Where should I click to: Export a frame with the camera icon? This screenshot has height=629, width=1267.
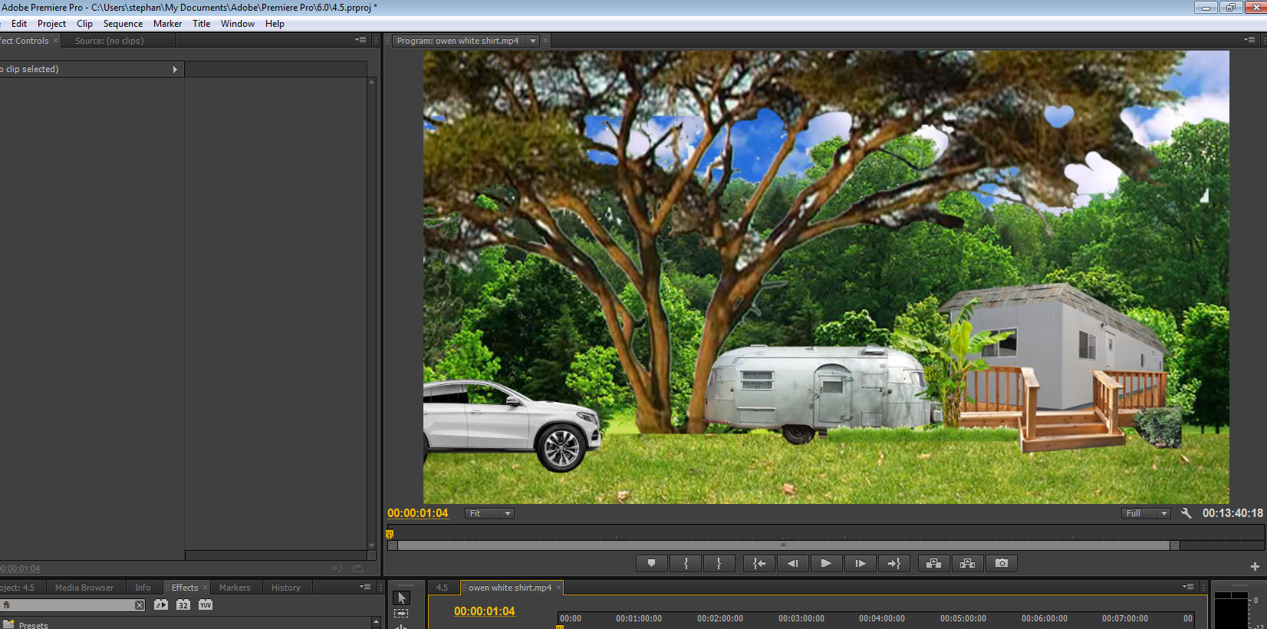[1002, 563]
